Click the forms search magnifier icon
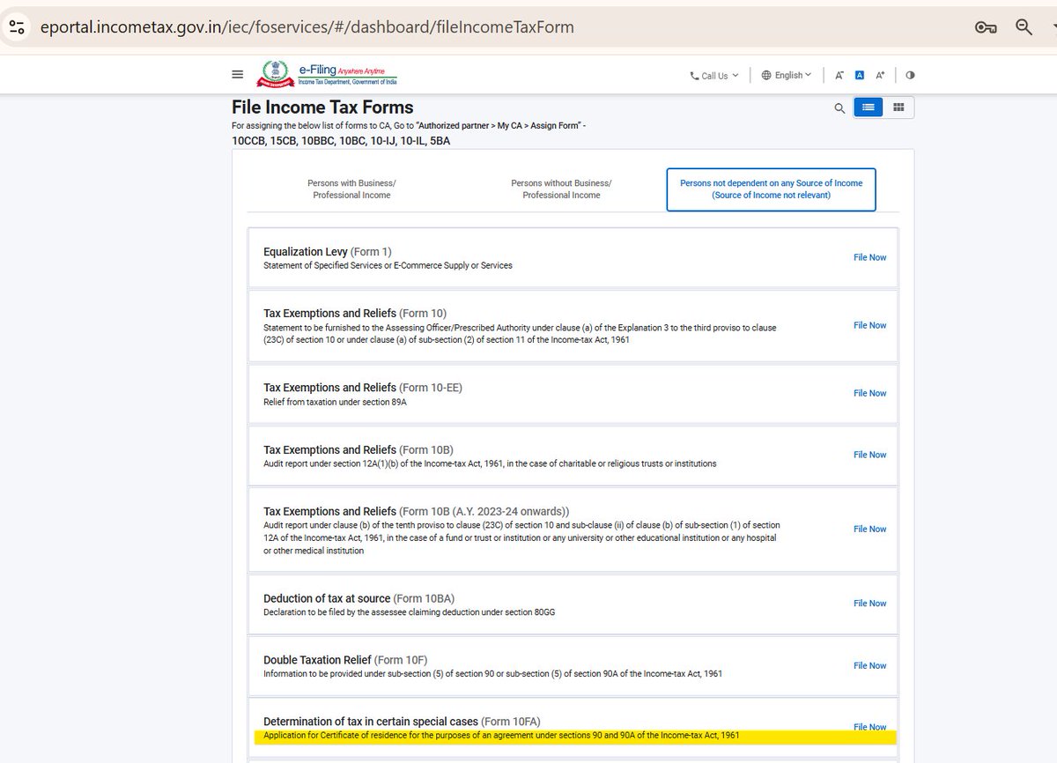 point(839,107)
